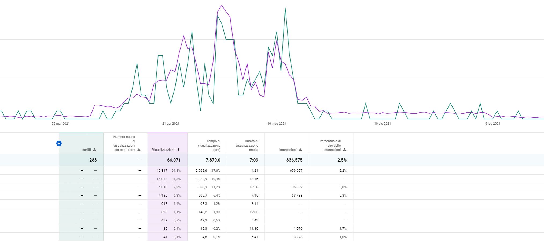The width and height of the screenshot is (544, 241).
Task: Click the warning icon by Percentuale di clic
Action: (x=345, y=150)
